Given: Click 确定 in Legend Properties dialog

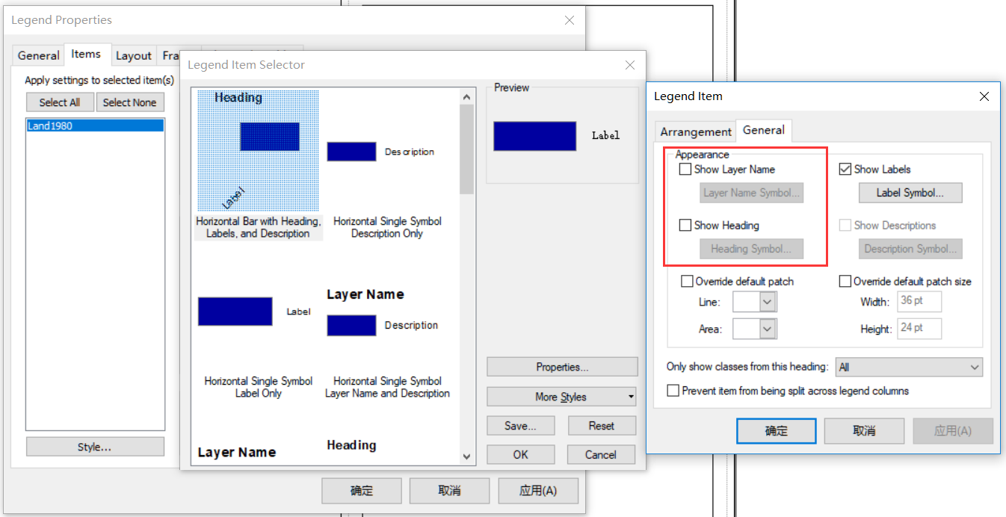Looking at the screenshot, I should coord(362,491).
